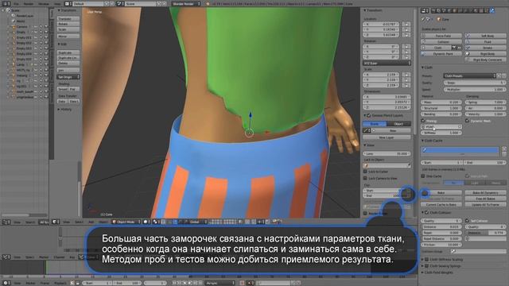
Task: Click the Lamp object icon in outliner
Action: point(14,64)
